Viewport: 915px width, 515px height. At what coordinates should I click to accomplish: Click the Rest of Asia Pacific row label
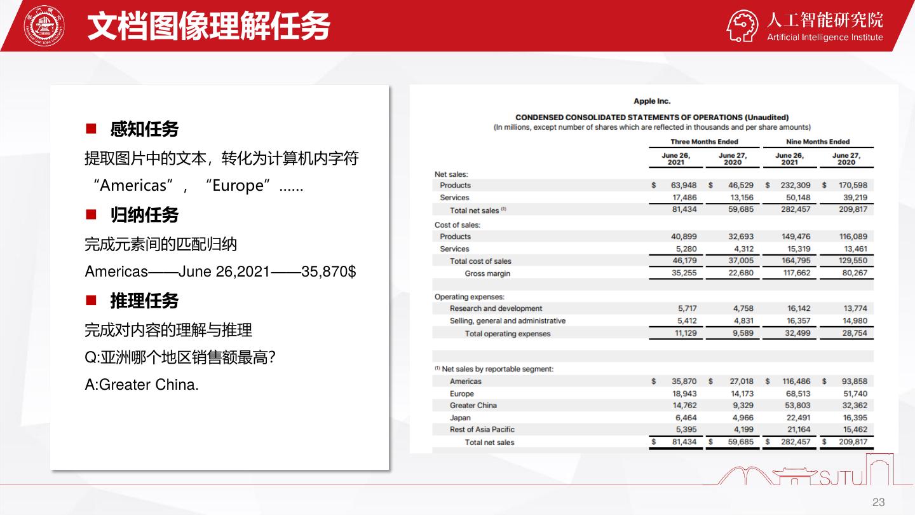pos(482,430)
